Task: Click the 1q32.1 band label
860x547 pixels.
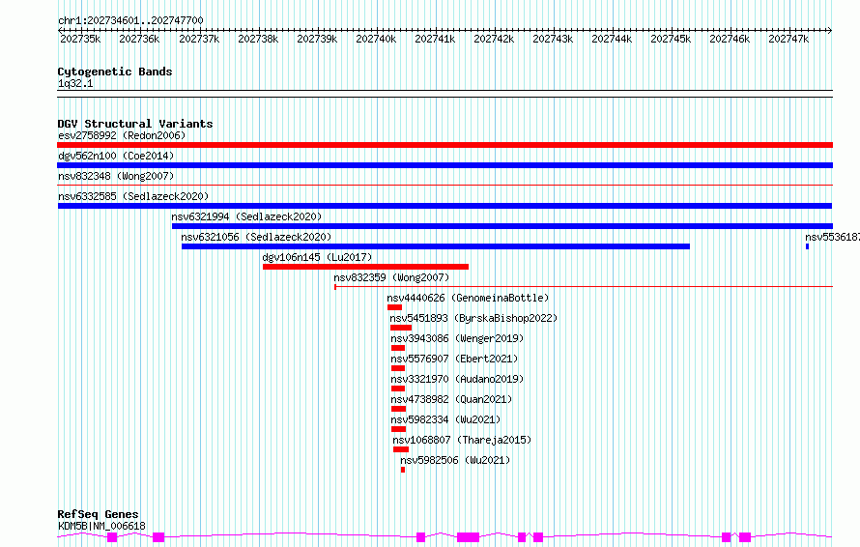Action: [75, 83]
